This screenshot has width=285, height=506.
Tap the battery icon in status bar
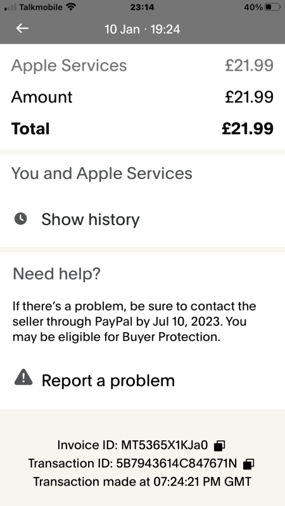pyautogui.click(x=273, y=7)
